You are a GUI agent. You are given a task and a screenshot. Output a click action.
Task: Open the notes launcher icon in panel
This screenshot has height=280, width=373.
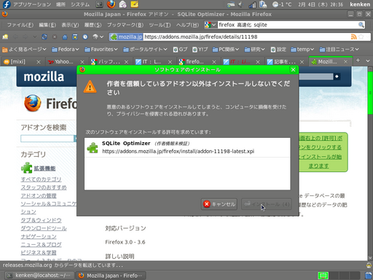coord(134,4)
